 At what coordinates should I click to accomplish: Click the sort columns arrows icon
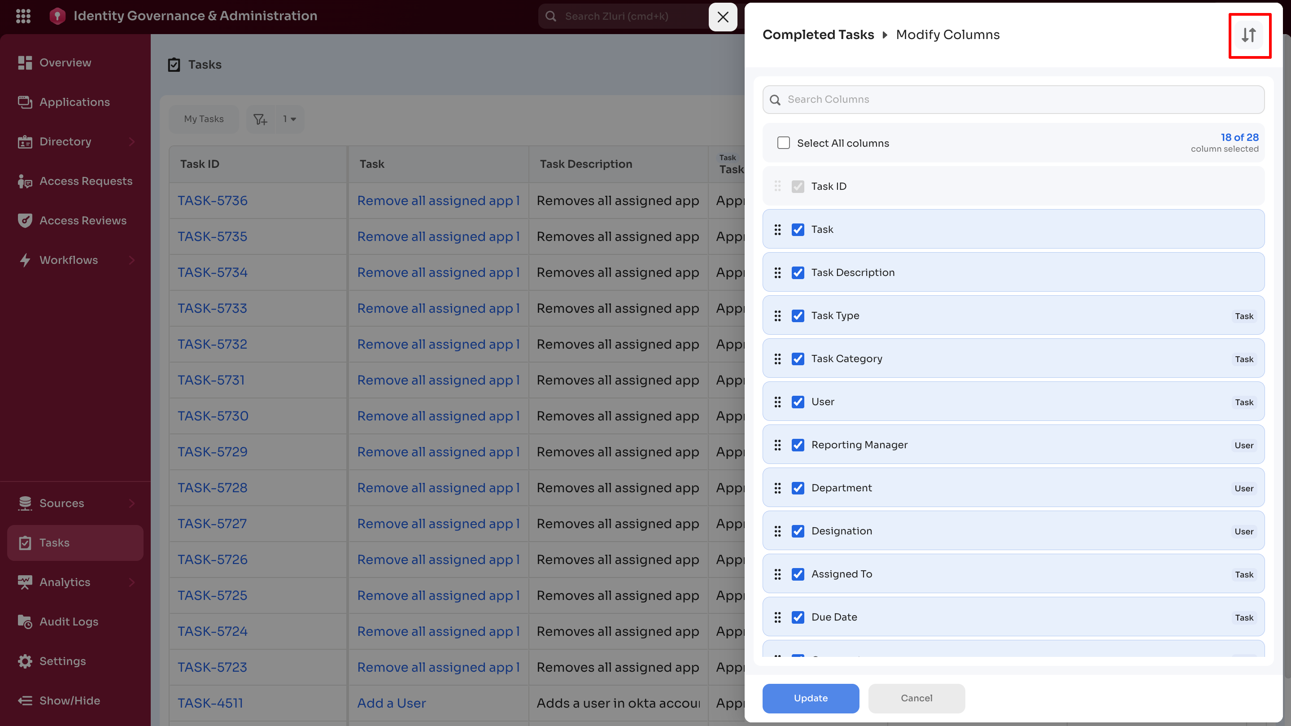[x=1248, y=35]
